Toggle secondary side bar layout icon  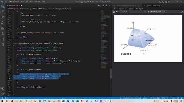point(166,2)
